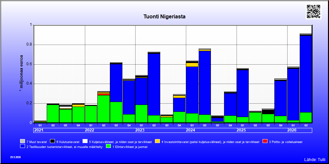Click the yellow segment of the 2024 Q1 bar

coord(192,65)
